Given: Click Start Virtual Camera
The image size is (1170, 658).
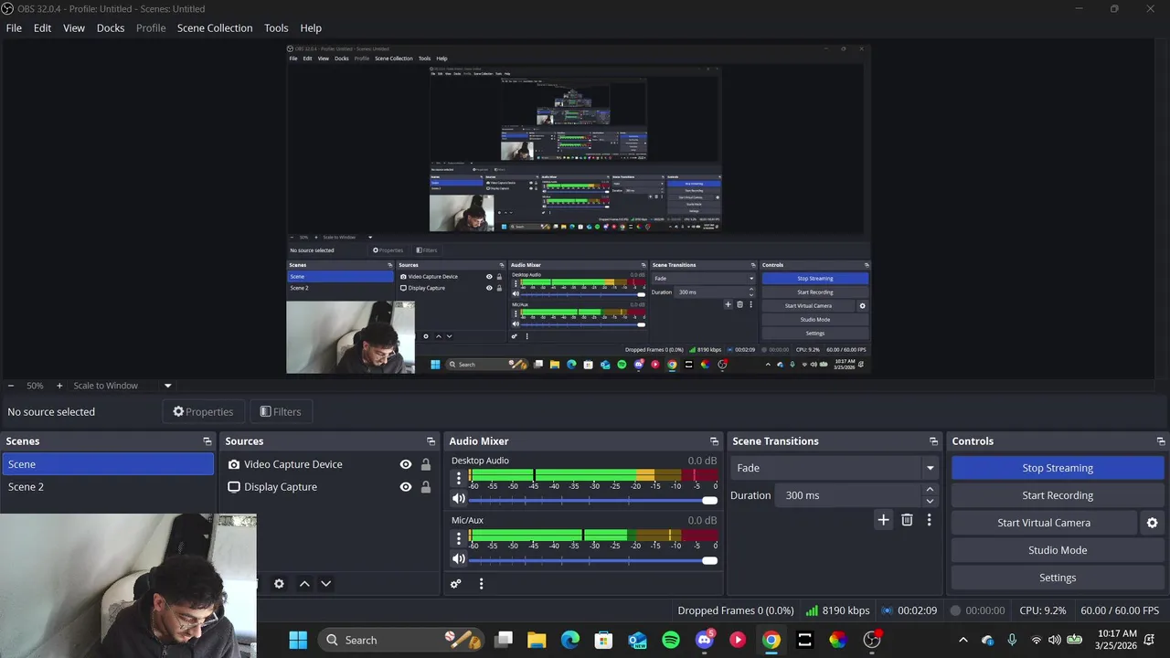Looking at the screenshot, I should pos(1044,523).
